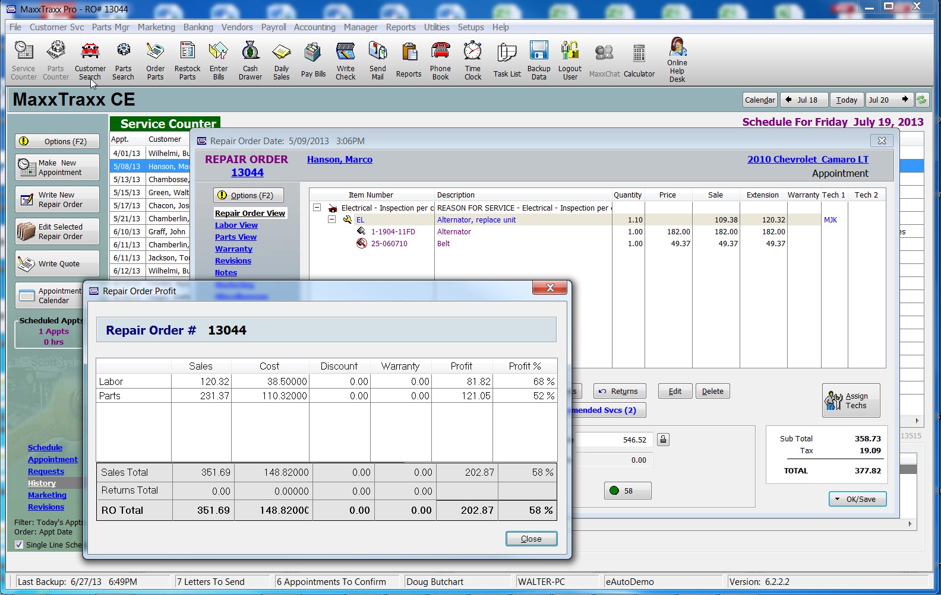Open Parts Search tool
This screenshot has height=595, width=941.
pos(124,60)
